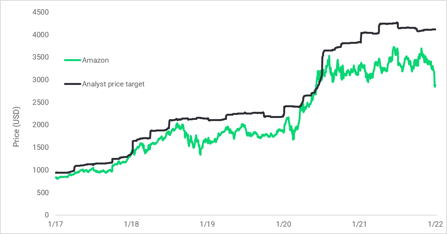Click the black Analyst price target legend swatch
Image resolution: width=447 pixels, height=234 pixels.
[x=72, y=84]
